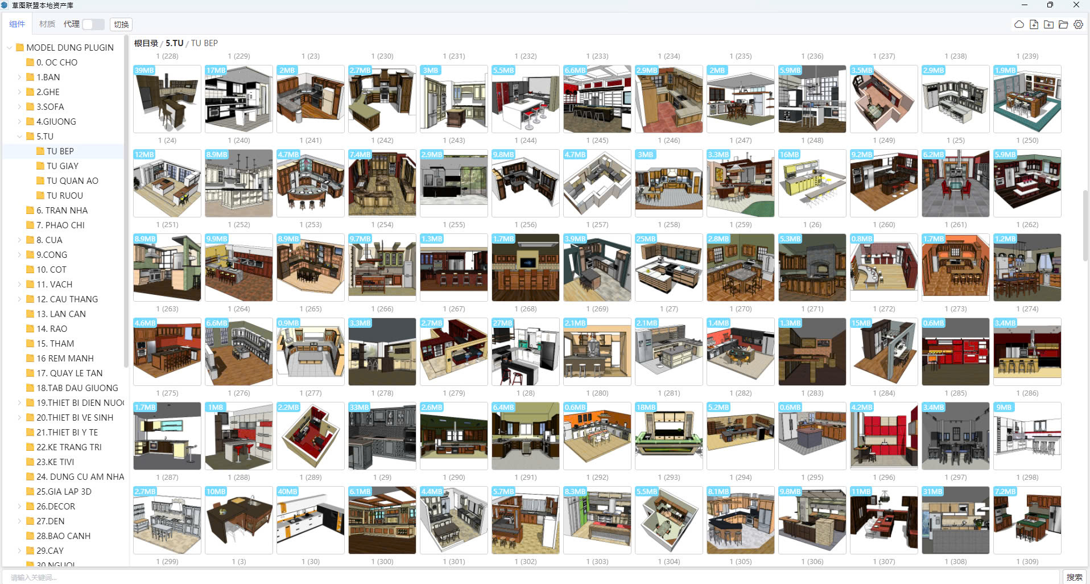This screenshot has height=584, width=1090.
Task: Collapse the MODEL DUNG PLUGIN root node
Action: (10, 48)
